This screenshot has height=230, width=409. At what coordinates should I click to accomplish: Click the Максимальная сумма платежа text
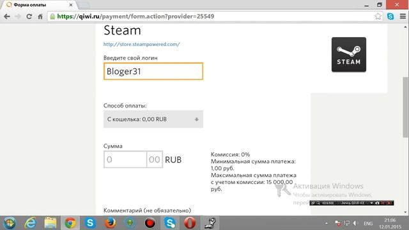[x=254, y=182]
